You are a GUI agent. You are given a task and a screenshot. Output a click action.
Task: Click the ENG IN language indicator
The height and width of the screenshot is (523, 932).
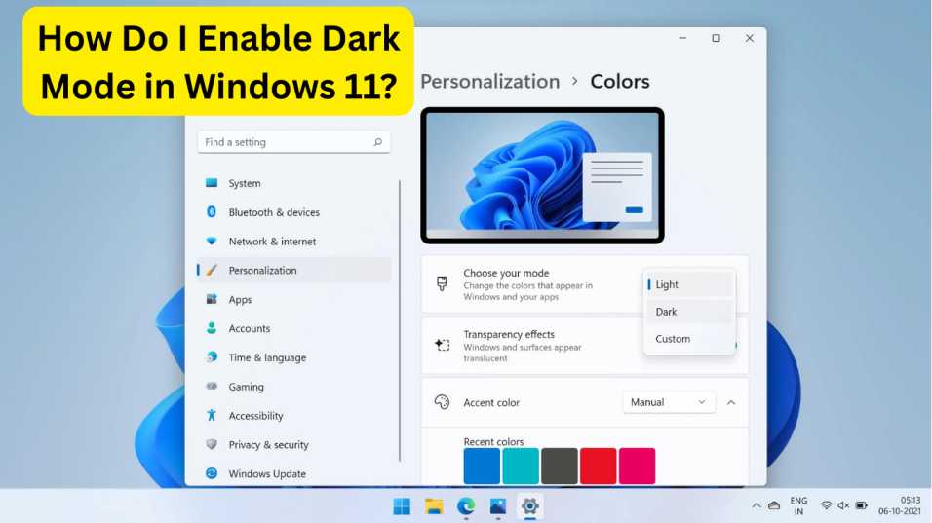coord(798,505)
